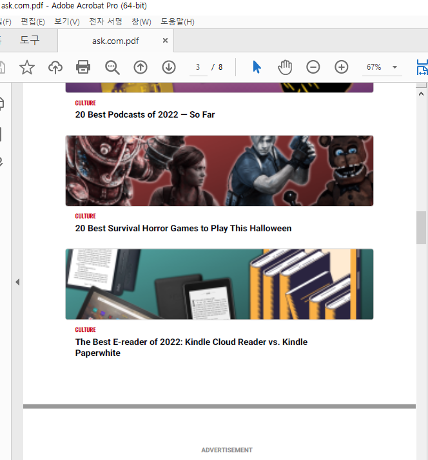Click the ADVERTISEMENT label text

point(227,450)
